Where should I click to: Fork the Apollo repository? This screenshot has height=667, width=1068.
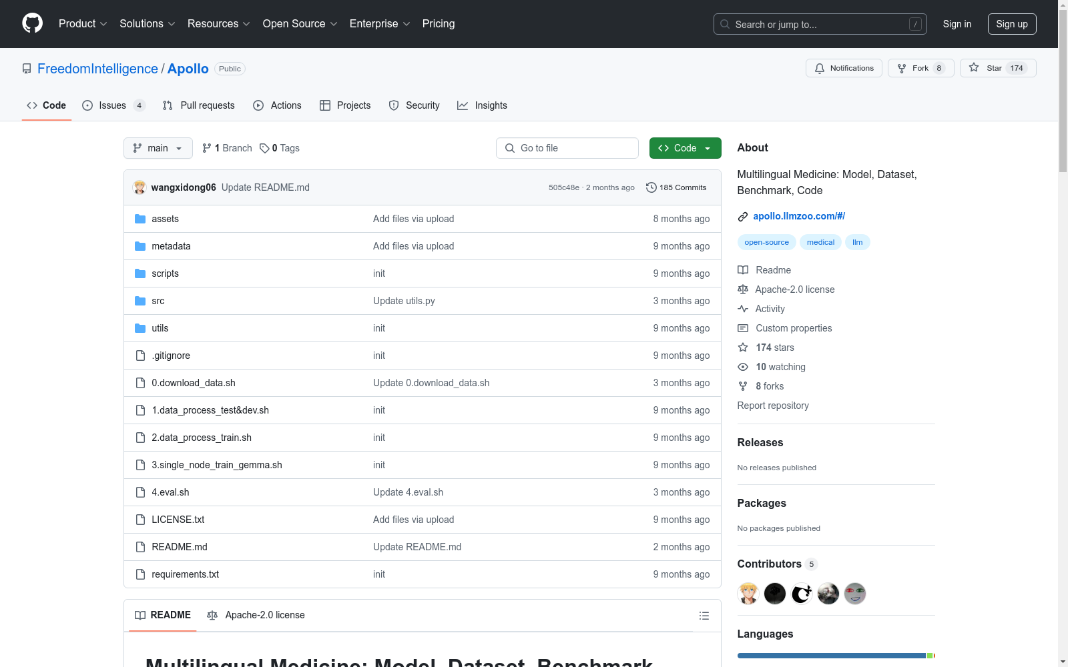[920, 68]
